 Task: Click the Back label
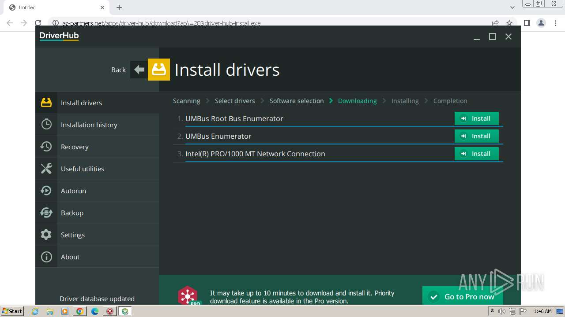[118, 70]
